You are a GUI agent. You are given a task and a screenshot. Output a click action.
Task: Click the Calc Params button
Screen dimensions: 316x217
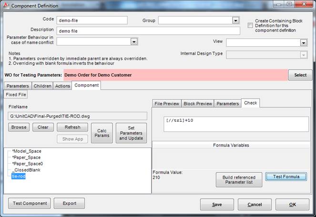tap(102, 133)
